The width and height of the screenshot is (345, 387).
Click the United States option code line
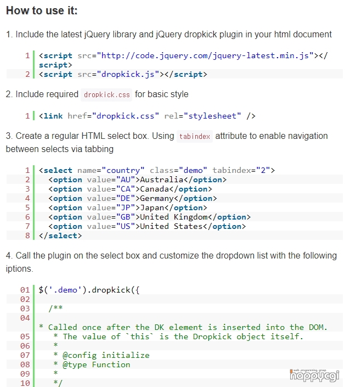[147, 227]
